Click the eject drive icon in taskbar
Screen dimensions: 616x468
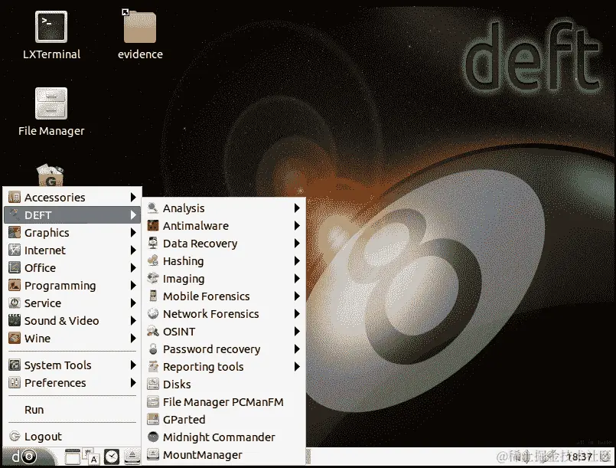(132, 457)
